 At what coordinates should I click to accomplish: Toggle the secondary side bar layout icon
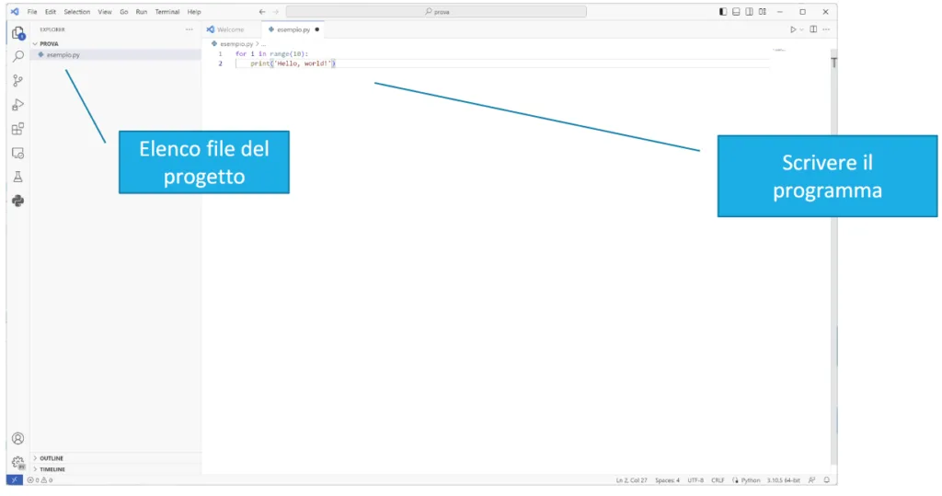coord(749,11)
